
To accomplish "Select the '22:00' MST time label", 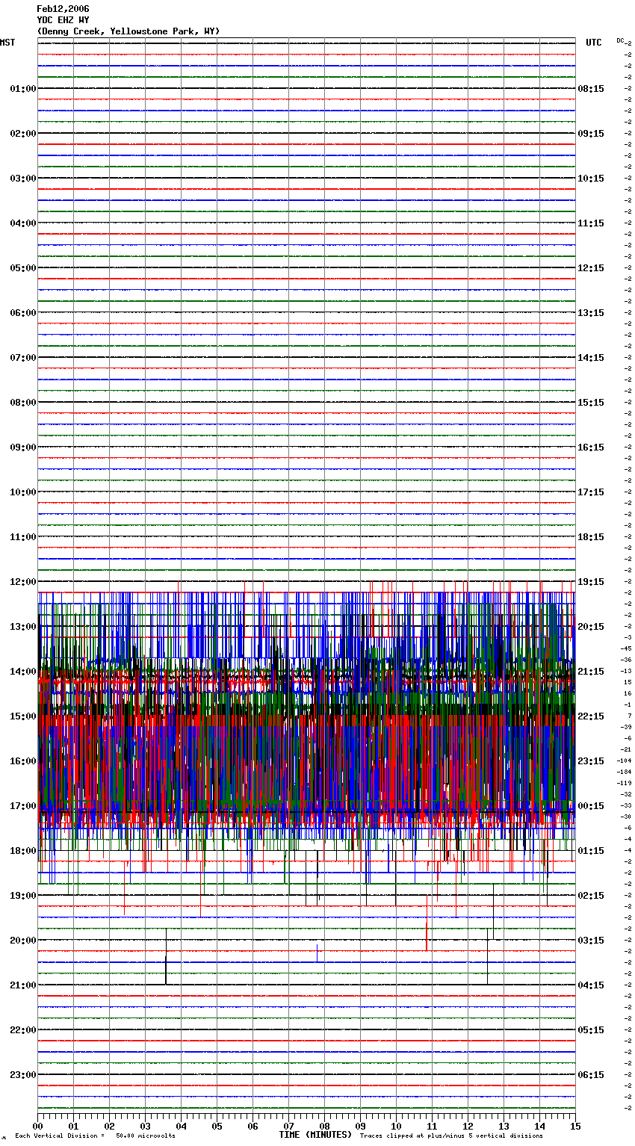I will pos(22,1030).
